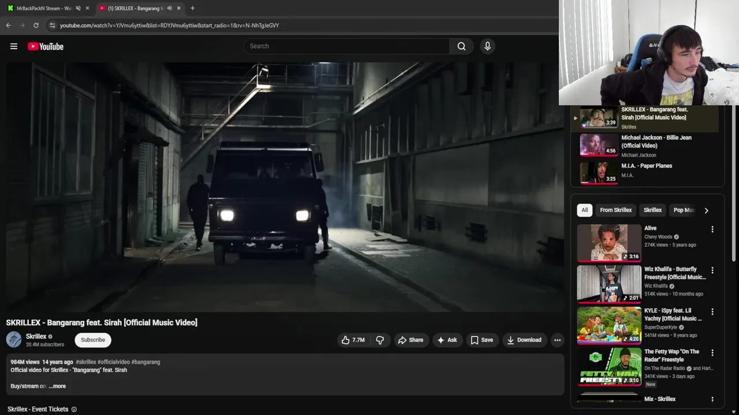Click the Skrillex - Event Tickets heading
The height and width of the screenshot is (415, 739).
pyautogui.click(x=38, y=409)
